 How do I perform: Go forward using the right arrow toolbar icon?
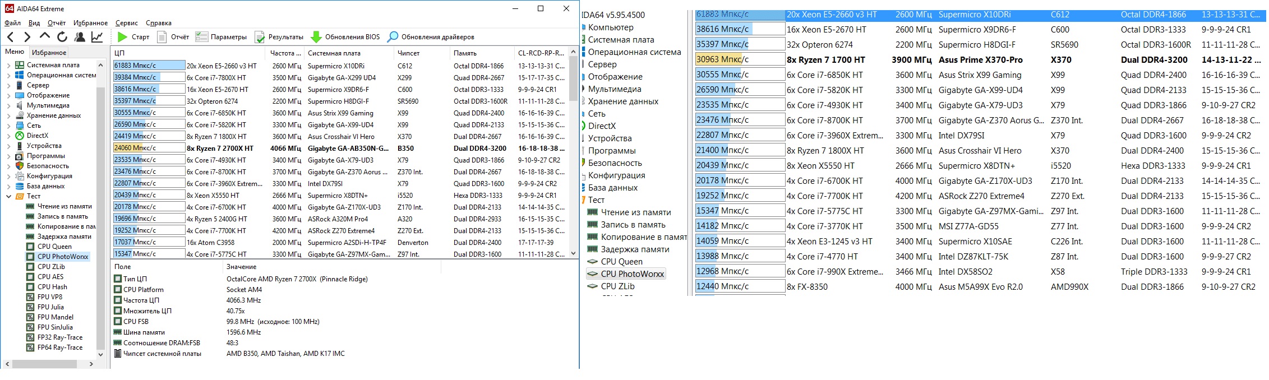click(27, 37)
